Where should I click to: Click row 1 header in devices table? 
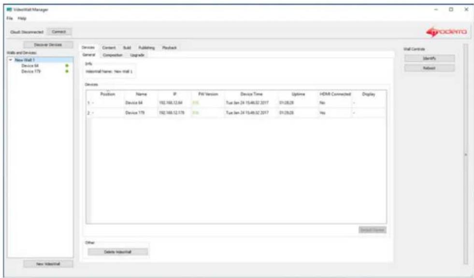(89, 103)
